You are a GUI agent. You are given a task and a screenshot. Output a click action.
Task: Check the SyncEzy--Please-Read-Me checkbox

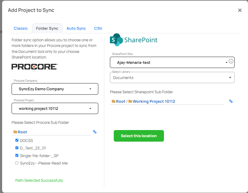pyautogui.click(x=17, y=163)
